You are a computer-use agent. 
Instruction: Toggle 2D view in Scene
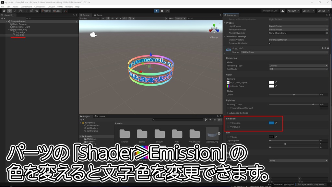[103, 18]
